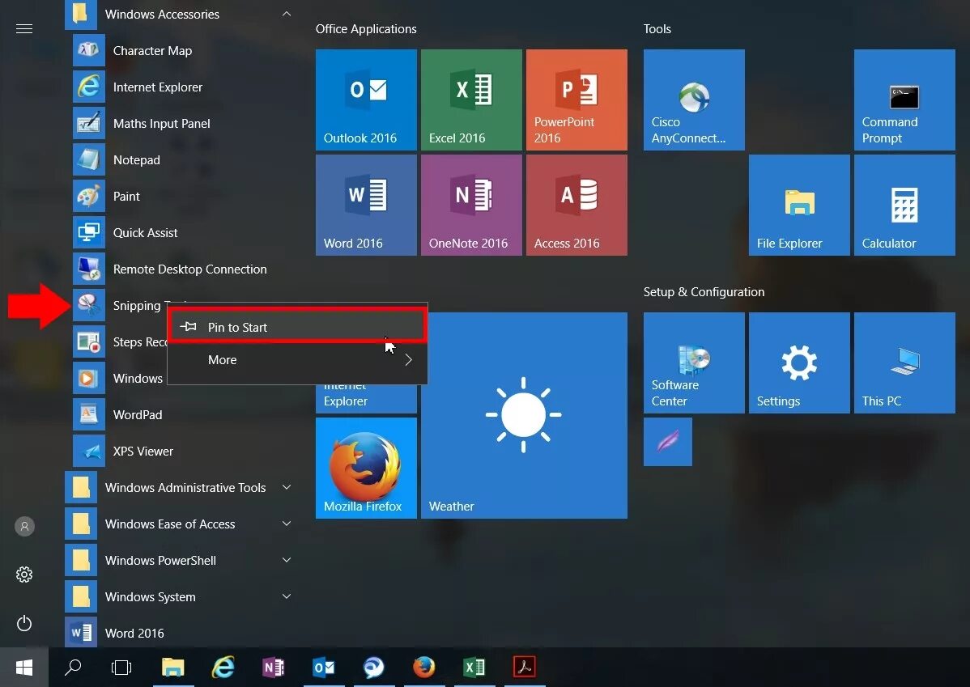This screenshot has width=970, height=687.
Task: Open the Word 2016 tile
Action: click(x=366, y=205)
